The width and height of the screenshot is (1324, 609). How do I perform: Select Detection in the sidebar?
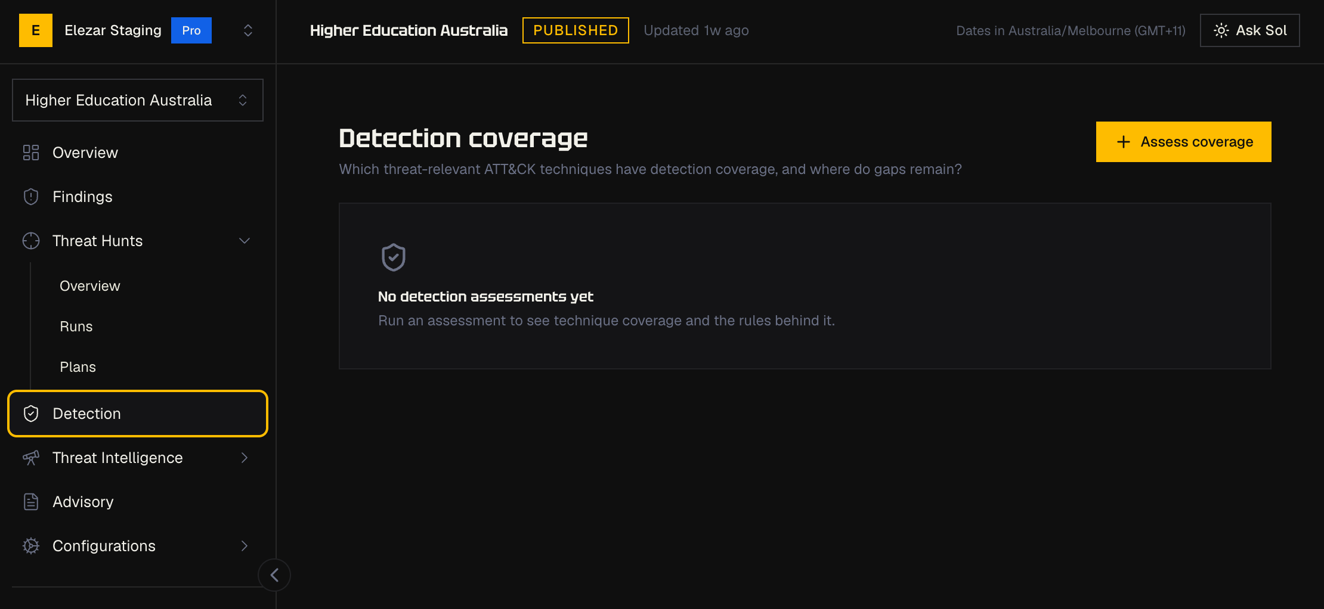pos(138,414)
